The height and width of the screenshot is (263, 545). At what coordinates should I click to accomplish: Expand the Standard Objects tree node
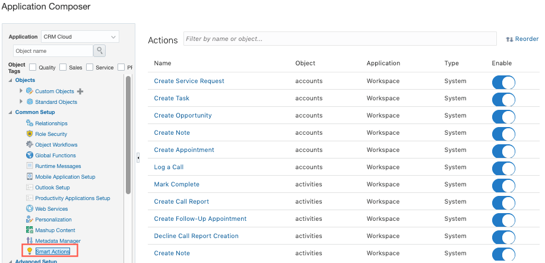tap(21, 102)
